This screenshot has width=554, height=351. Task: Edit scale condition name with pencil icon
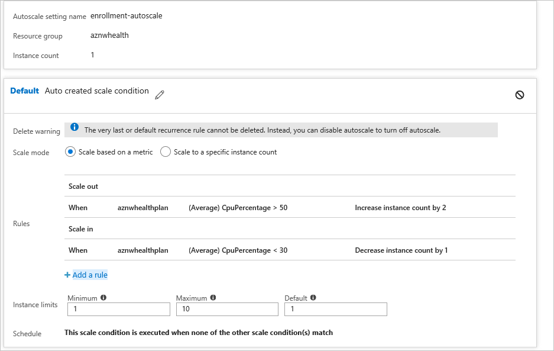click(x=160, y=95)
